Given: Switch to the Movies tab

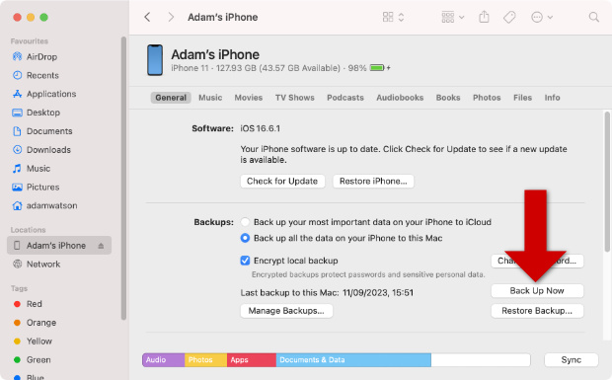Looking at the screenshot, I should pos(248,98).
